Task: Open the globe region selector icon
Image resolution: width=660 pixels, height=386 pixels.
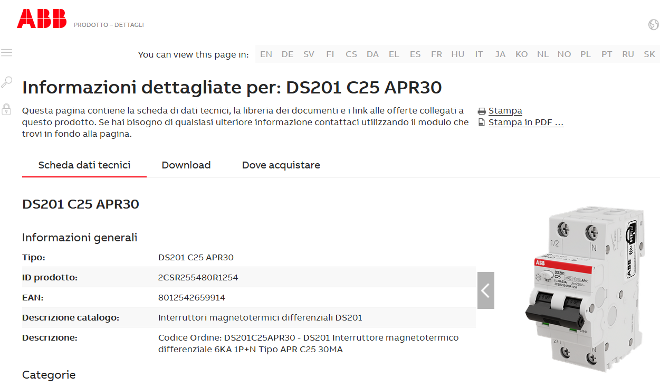Action: (x=653, y=24)
